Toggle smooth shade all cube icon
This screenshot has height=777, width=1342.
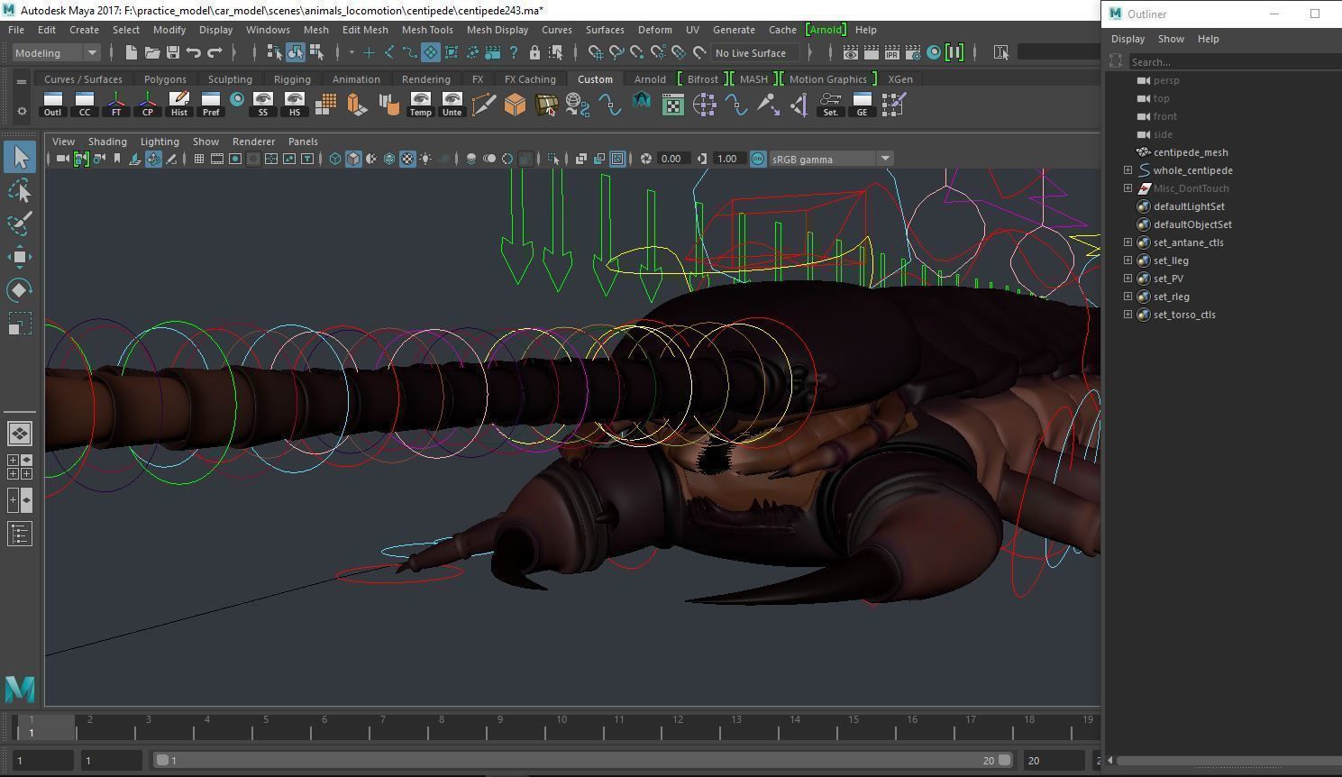353,159
